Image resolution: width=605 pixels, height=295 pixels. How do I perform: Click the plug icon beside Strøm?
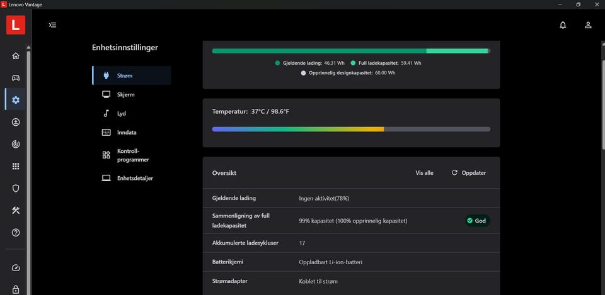(x=106, y=75)
